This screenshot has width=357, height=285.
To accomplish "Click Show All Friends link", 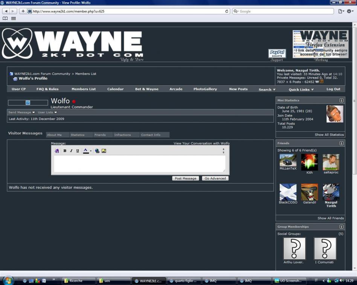I will pos(331,218).
